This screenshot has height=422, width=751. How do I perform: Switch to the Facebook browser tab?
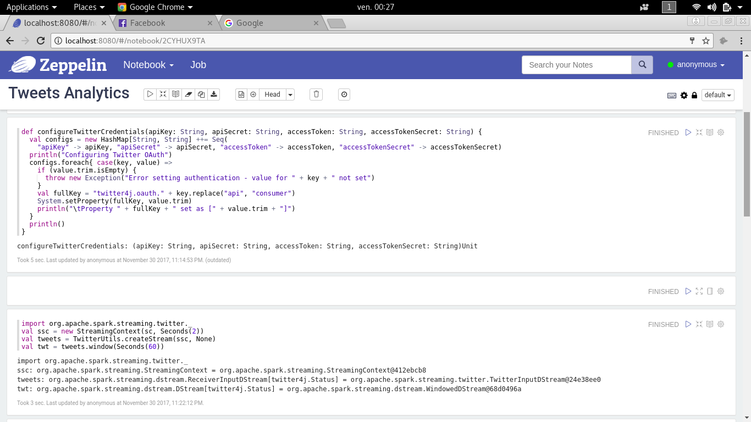[165, 23]
